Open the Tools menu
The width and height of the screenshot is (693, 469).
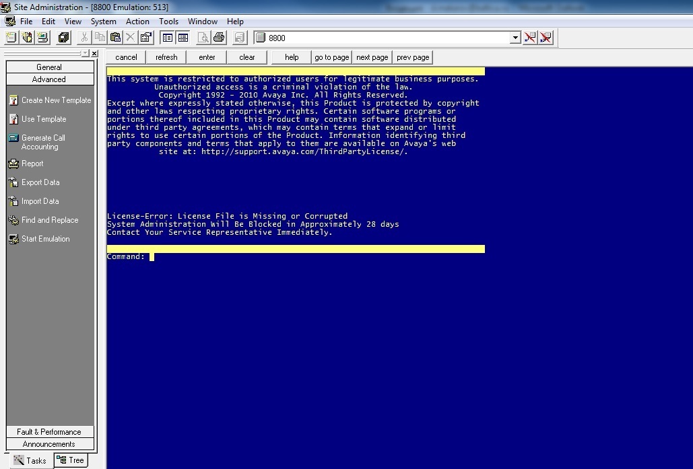169,22
